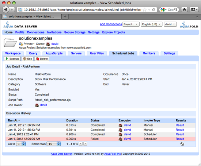The height and width of the screenshot is (166, 201).
Task: Go to previous page of execution history
Action: click(81, 144)
